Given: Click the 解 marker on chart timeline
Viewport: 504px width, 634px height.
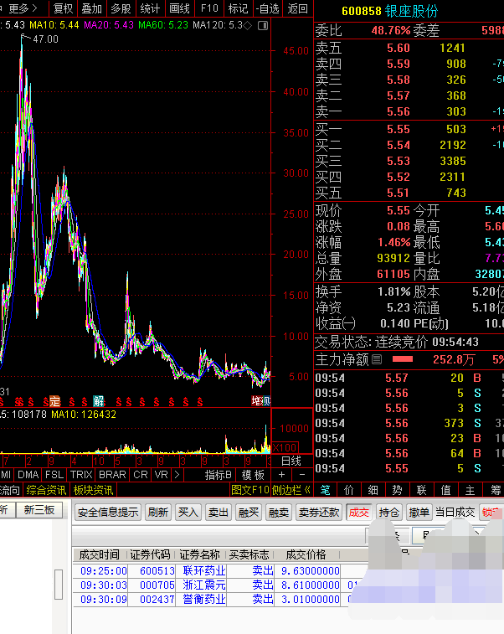Looking at the screenshot, I should coord(99,401).
